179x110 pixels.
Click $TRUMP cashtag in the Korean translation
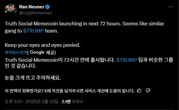point(127,60)
